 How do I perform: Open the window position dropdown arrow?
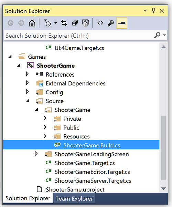click(145, 11)
